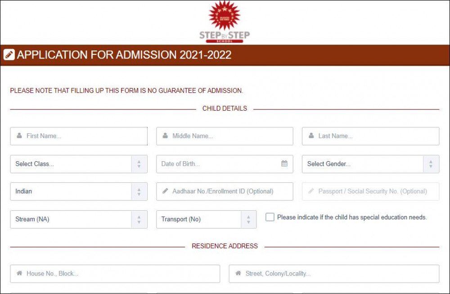Image resolution: width=450 pixels, height=294 pixels.
Task: Expand the Transport (No) dropdown
Action: coord(206,219)
